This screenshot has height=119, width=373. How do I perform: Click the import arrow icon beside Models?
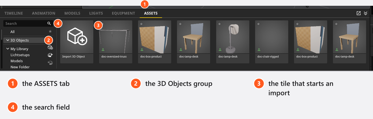50,63
